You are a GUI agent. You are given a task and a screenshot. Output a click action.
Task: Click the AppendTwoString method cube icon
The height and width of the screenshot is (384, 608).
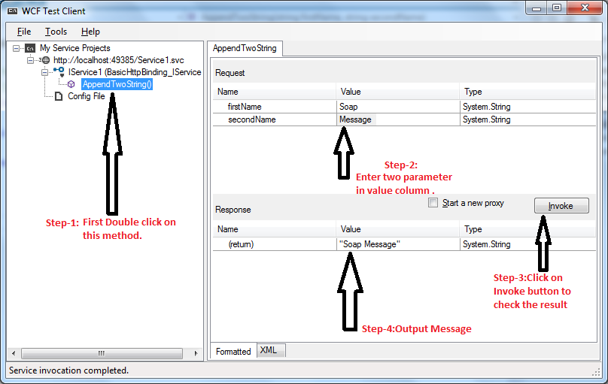coord(71,84)
